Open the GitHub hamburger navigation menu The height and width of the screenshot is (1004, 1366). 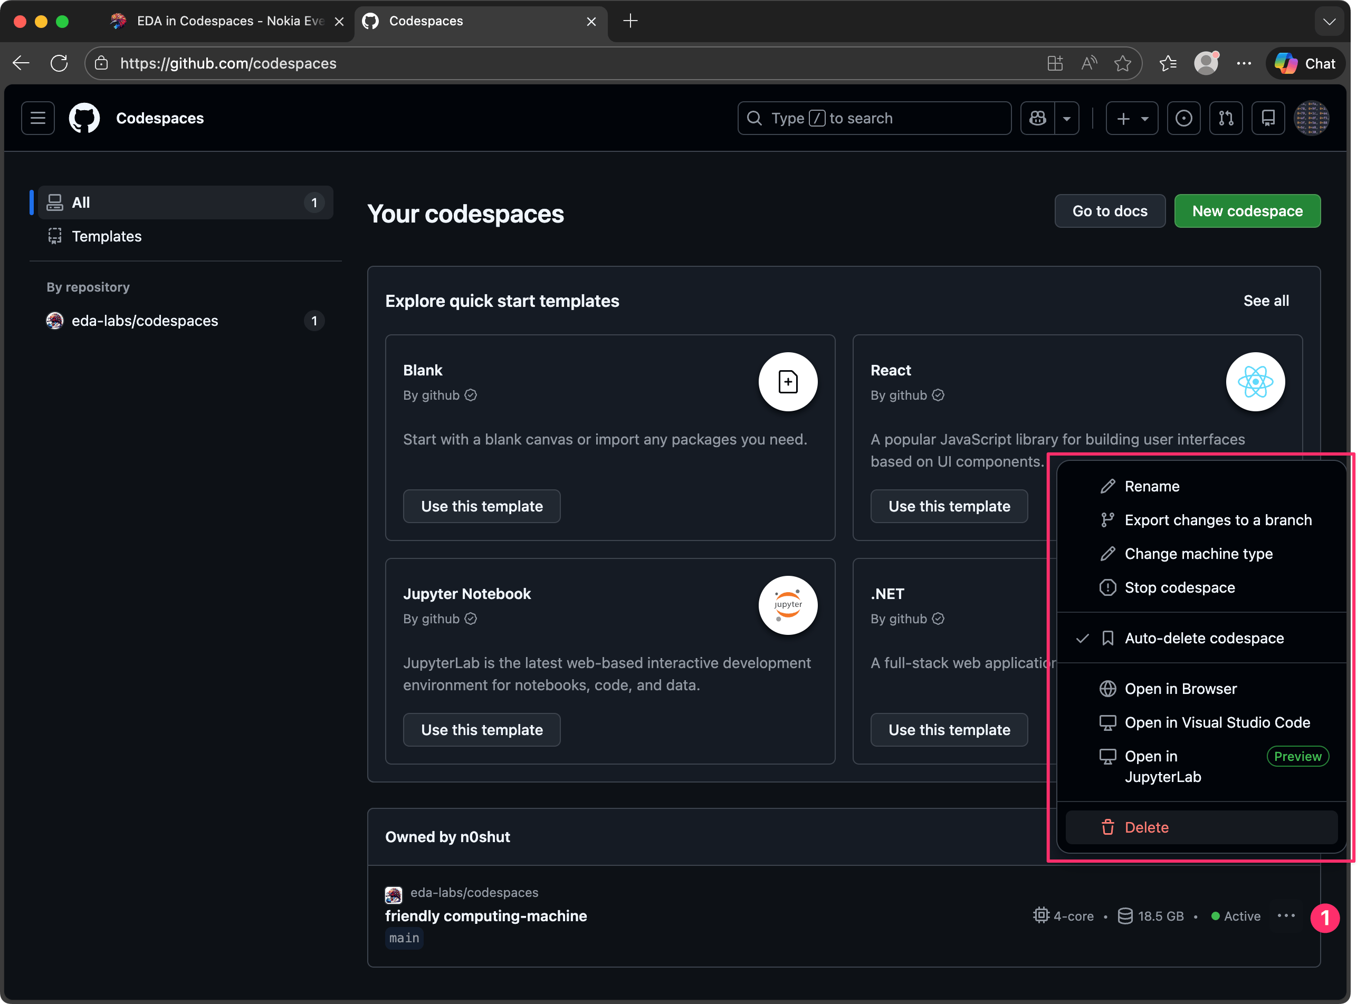(37, 118)
